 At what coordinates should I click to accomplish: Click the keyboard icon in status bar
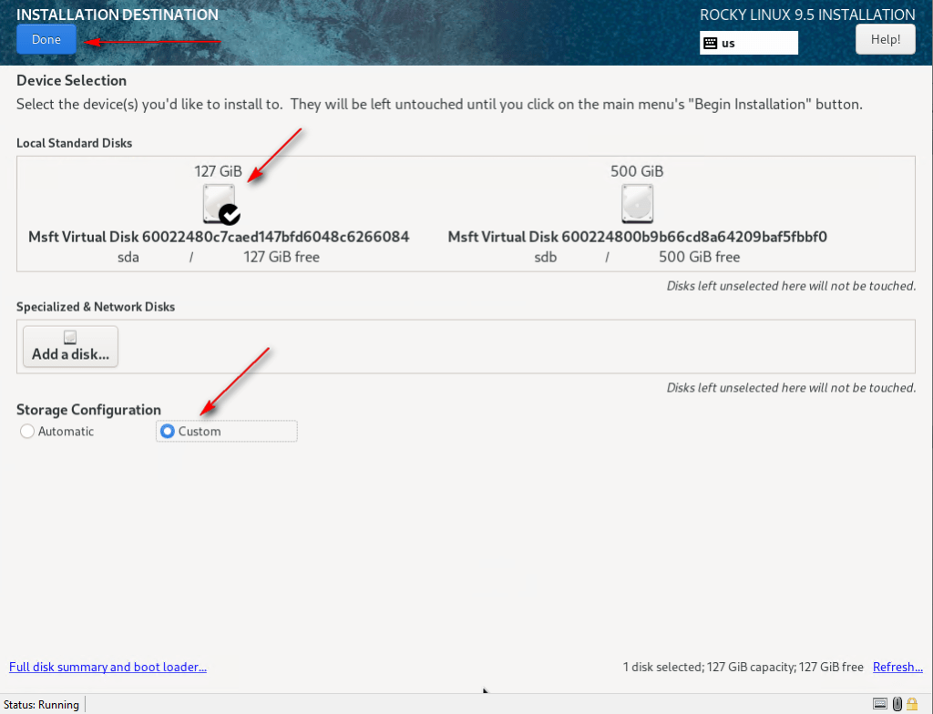(879, 704)
